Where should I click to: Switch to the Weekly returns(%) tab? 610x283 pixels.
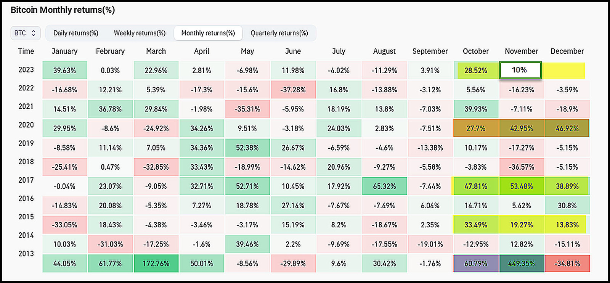[x=140, y=33]
